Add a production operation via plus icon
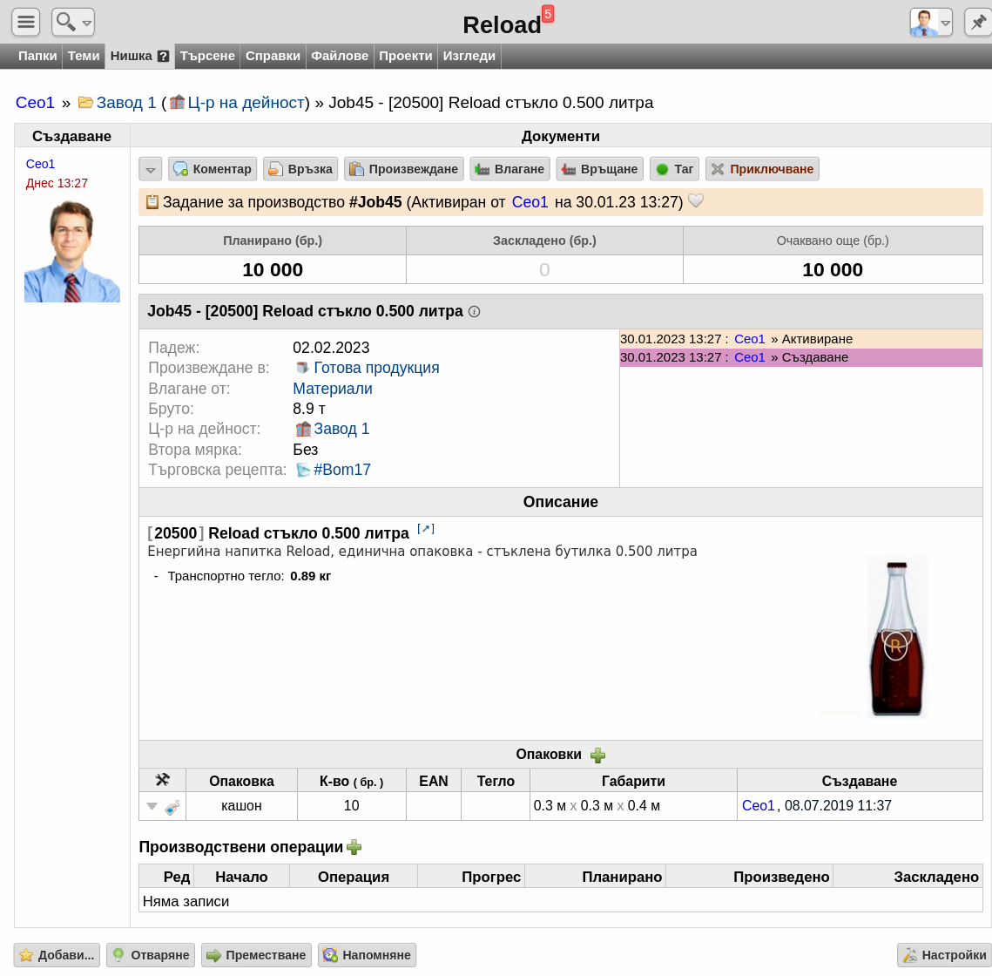992x976 pixels. [x=354, y=847]
